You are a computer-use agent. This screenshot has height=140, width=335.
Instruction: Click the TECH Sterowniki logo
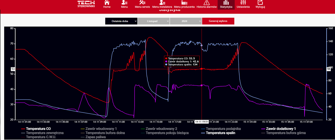86,4
